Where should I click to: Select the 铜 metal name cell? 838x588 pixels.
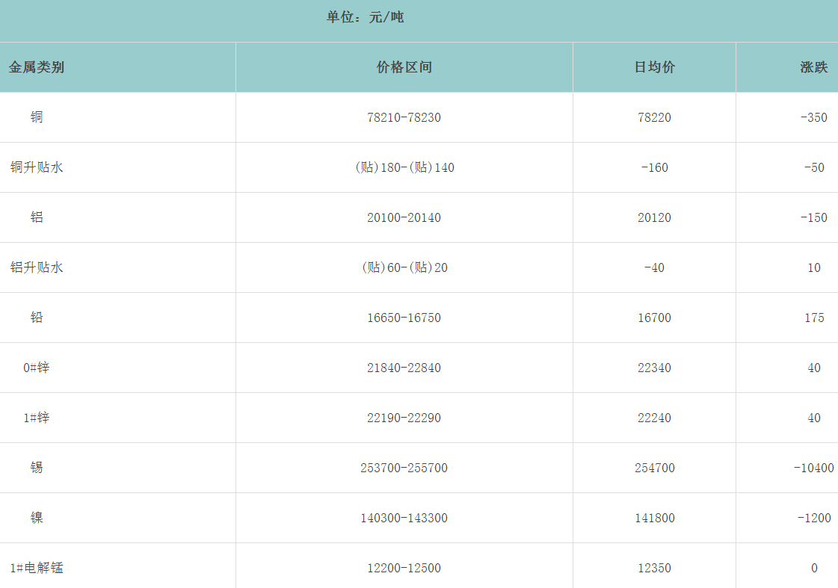click(37, 117)
